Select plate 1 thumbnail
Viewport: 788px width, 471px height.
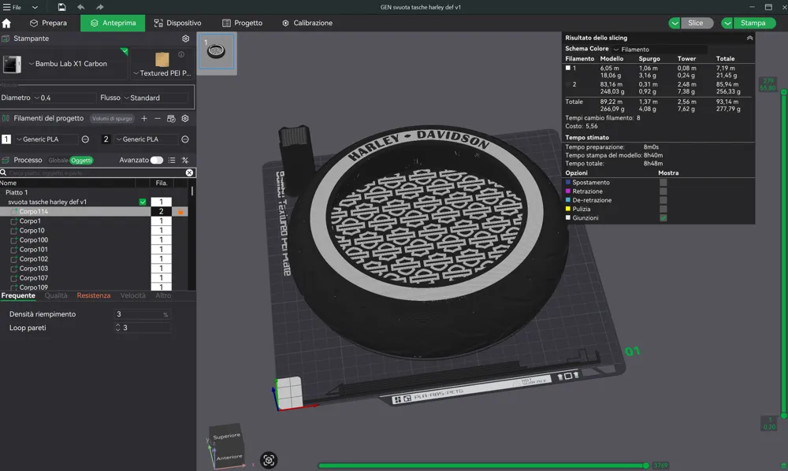click(x=216, y=51)
